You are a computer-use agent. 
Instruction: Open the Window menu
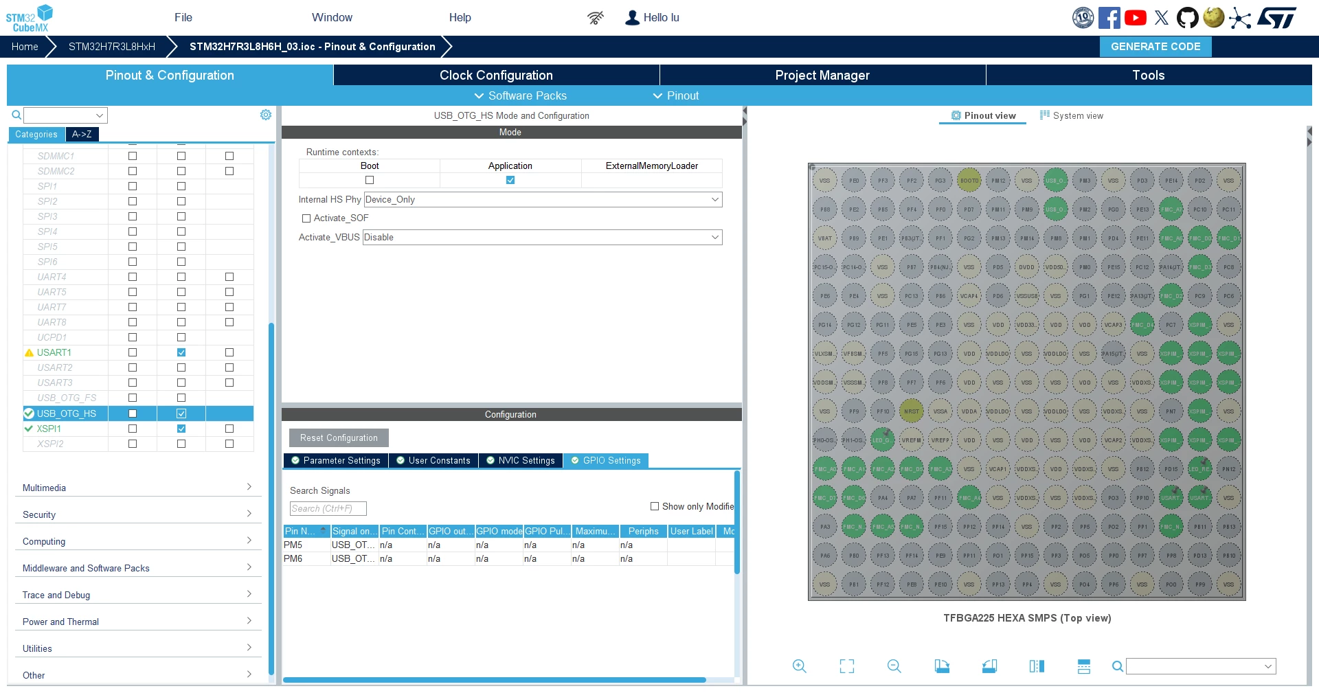pyautogui.click(x=332, y=17)
